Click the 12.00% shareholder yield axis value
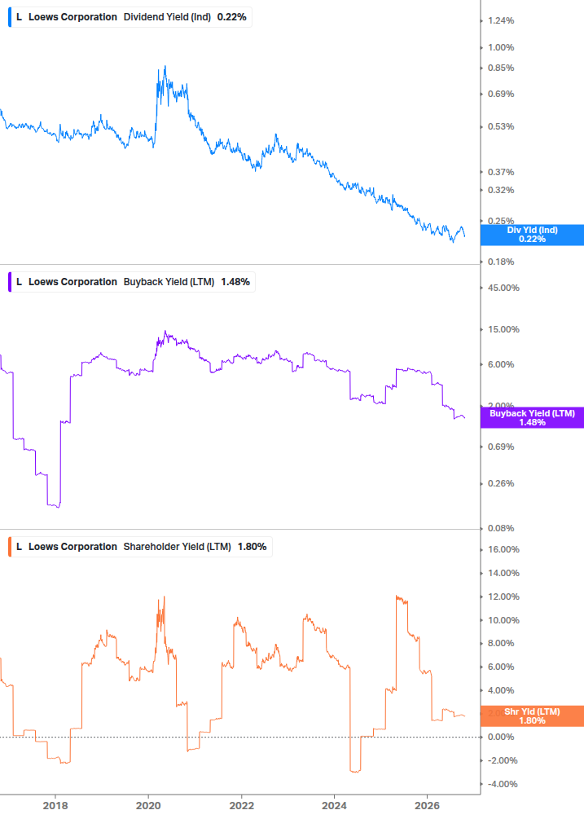This screenshot has height=819, width=584. [x=503, y=597]
